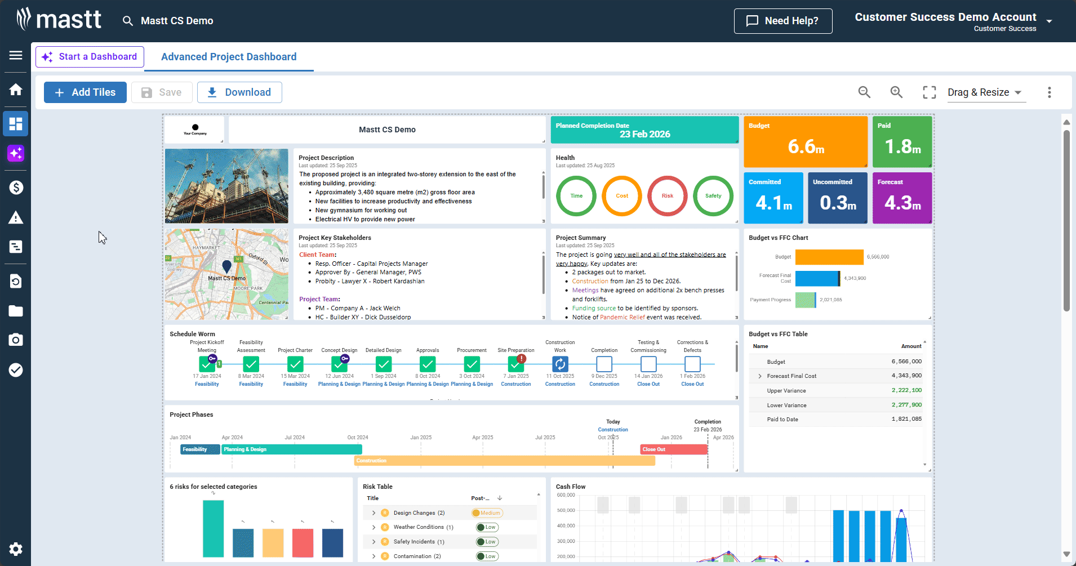Open the Drag & Resize dropdown
This screenshot has width=1076, height=566.
pos(984,92)
